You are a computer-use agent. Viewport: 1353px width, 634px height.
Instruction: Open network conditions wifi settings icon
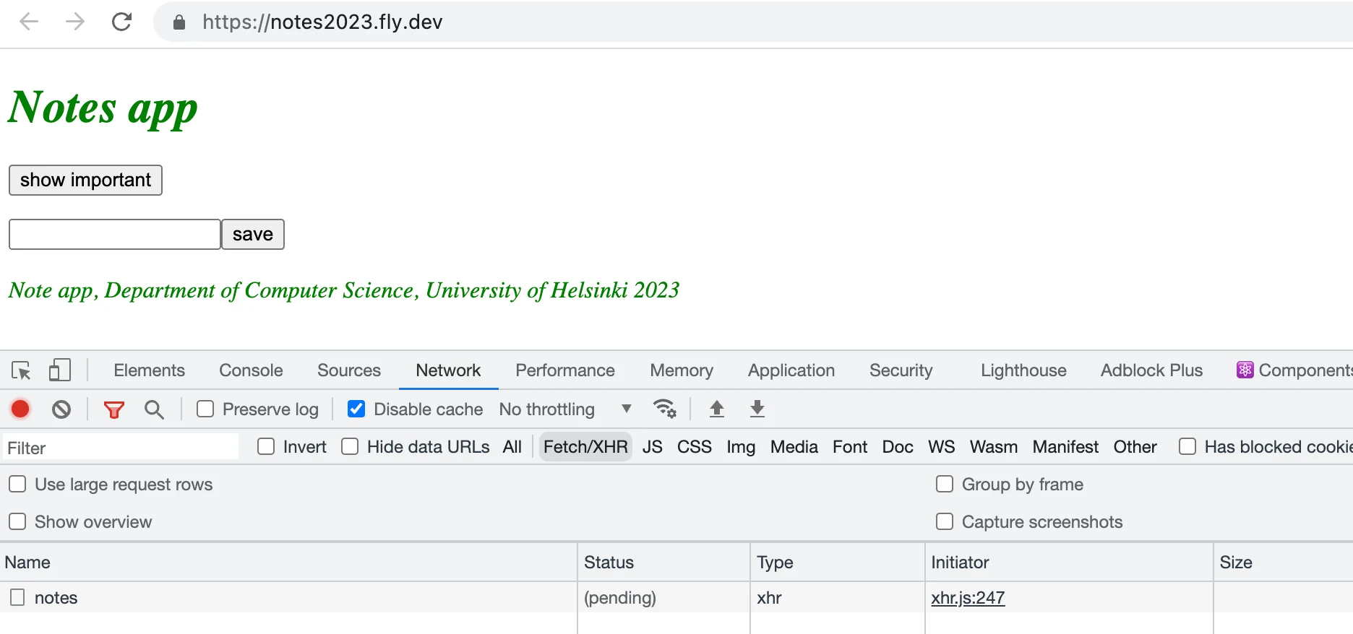664,409
